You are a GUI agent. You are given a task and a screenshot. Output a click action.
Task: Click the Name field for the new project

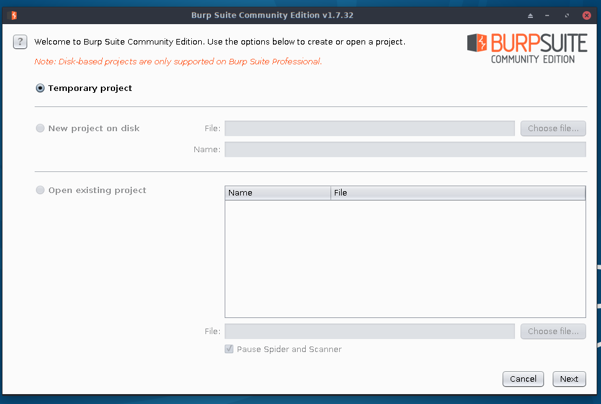(x=405, y=149)
